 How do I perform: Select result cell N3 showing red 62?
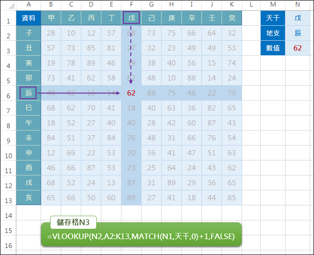pyautogui.click(x=298, y=48)
